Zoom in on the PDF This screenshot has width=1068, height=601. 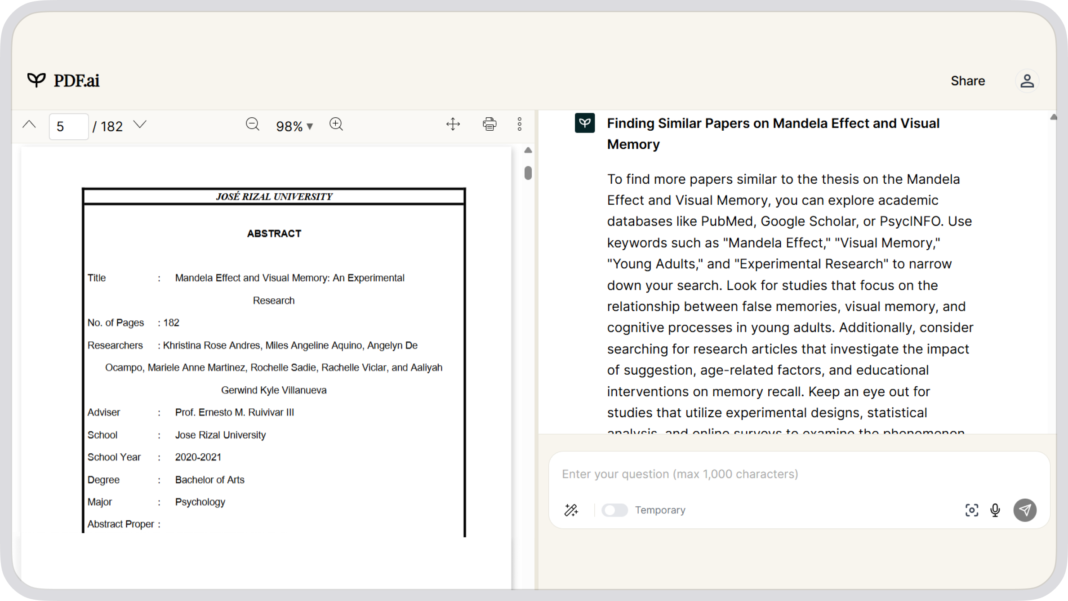pyautogui.click(x=336, y=124)
